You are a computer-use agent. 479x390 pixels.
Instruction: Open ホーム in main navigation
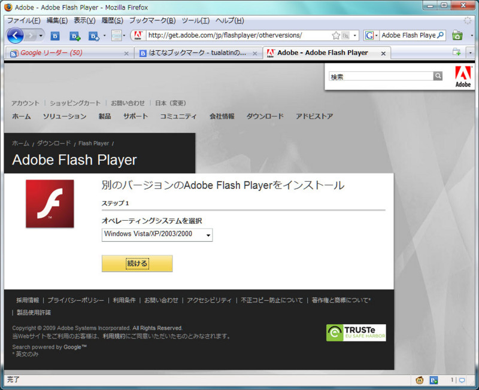22,116
